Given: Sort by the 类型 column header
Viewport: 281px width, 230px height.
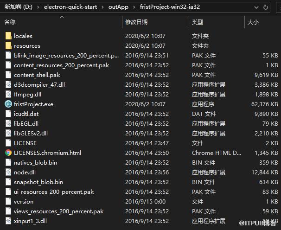Looking at the screenshot, I should point(198,22).
